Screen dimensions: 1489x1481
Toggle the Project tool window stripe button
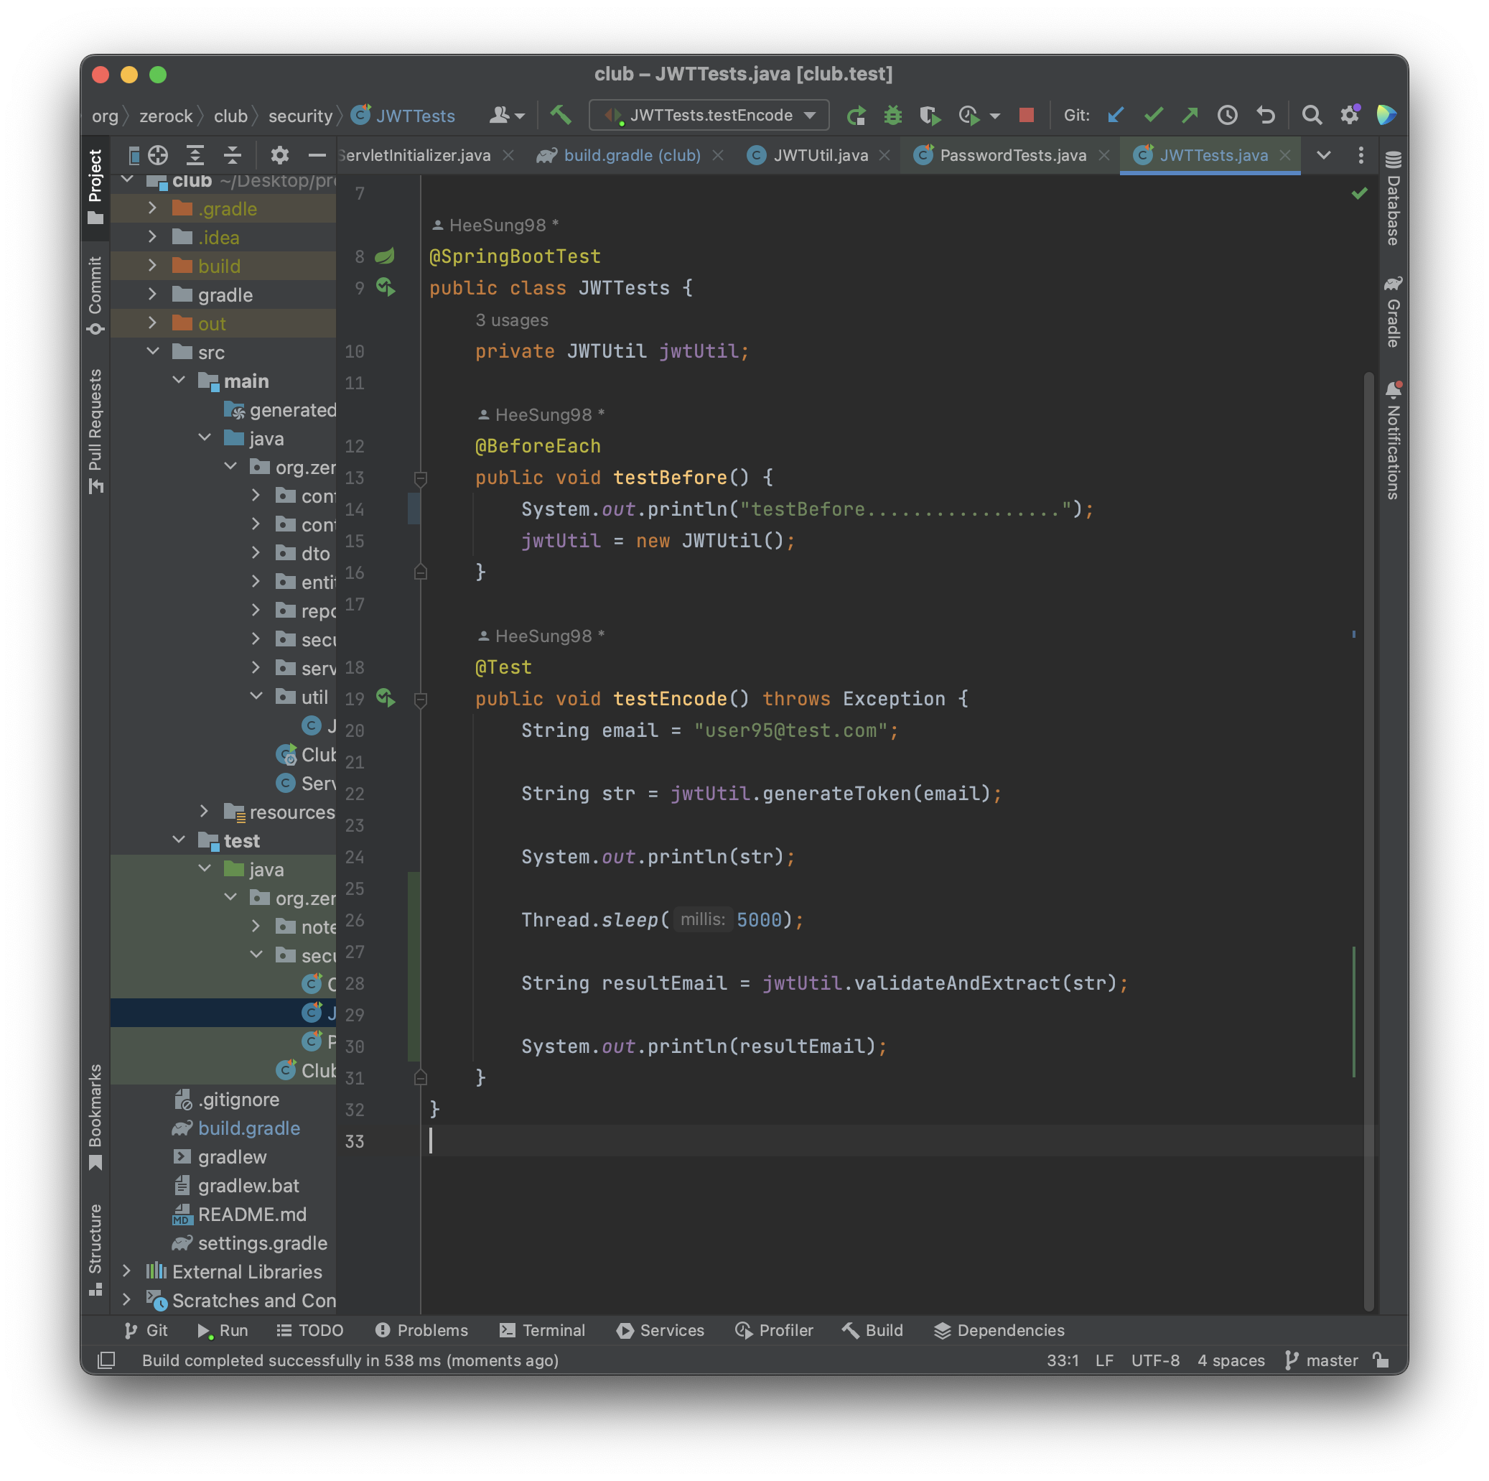tap(95, 187)
